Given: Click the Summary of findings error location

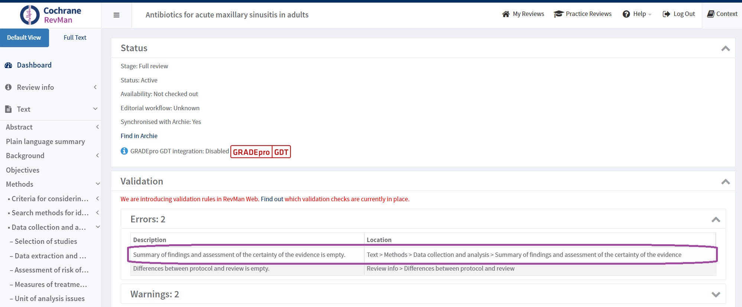Looking at the screenshot, I should [x=524, y=255].
